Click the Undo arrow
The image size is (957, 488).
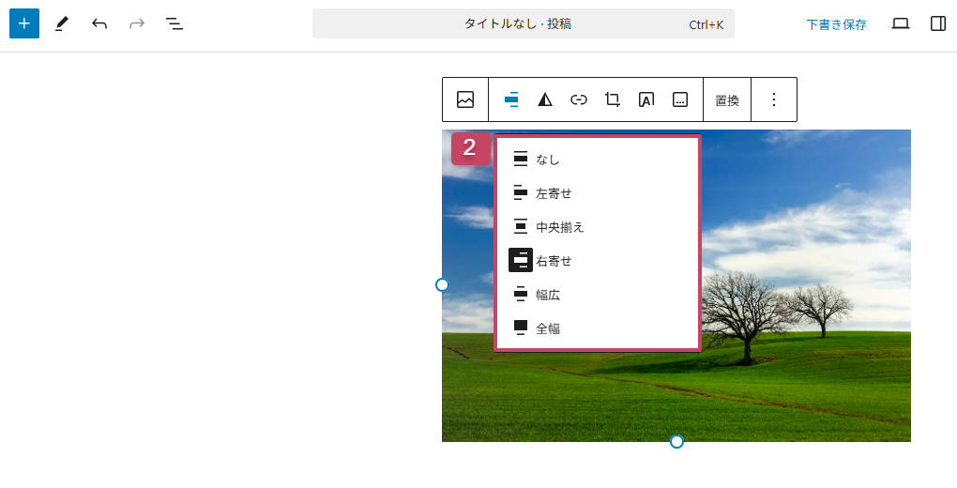99,23
